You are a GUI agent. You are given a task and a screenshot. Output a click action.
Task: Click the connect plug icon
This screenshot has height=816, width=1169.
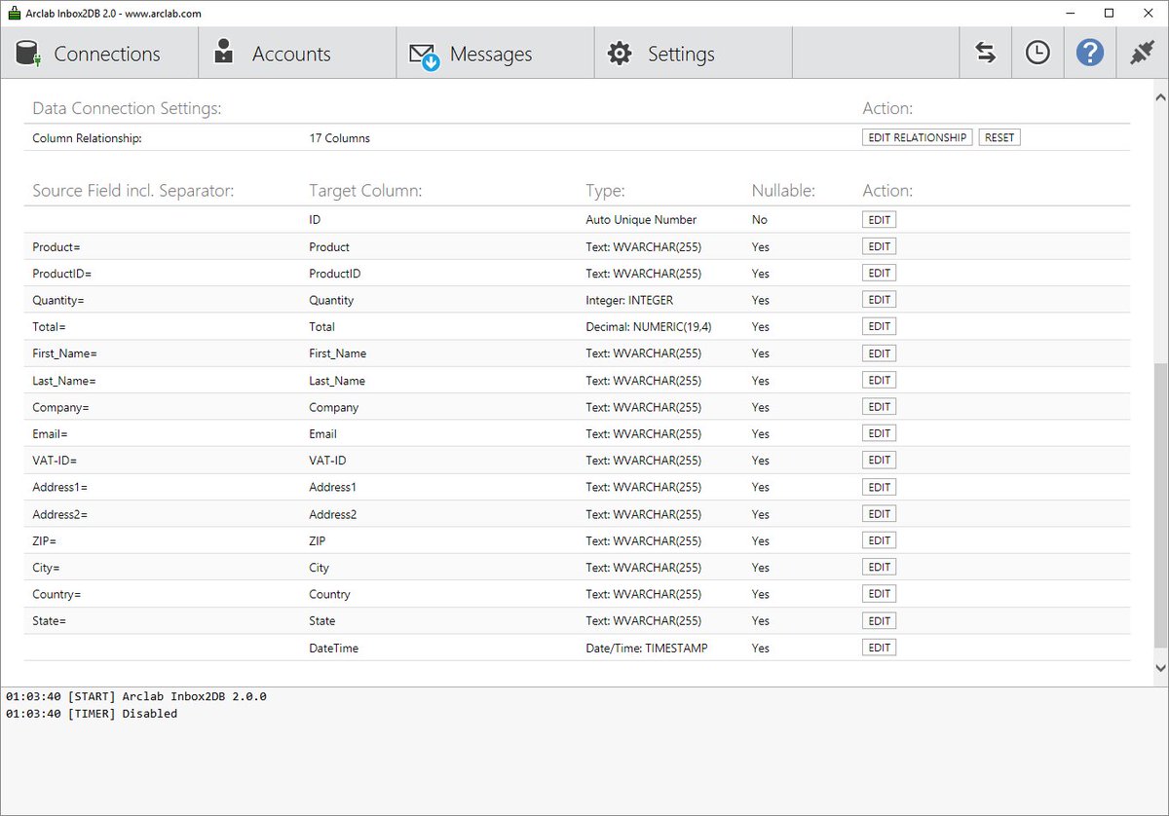tap(1142, 53)
